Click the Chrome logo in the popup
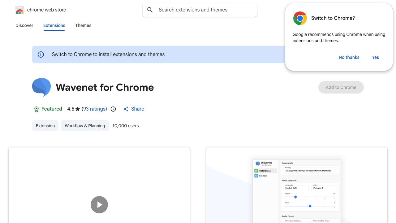Viewport: 396px width, 223px height. 300,18
